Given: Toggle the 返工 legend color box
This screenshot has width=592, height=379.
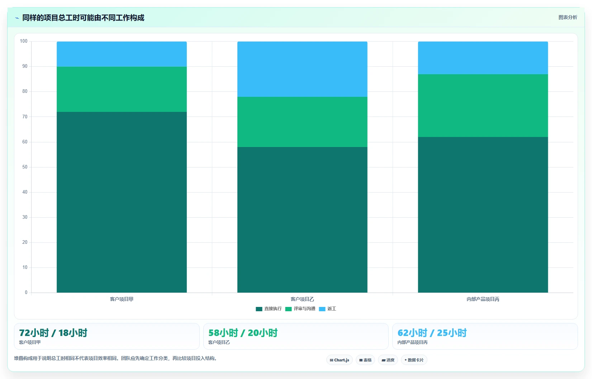Looking at the screenshot, I should (x=322, y=309).
